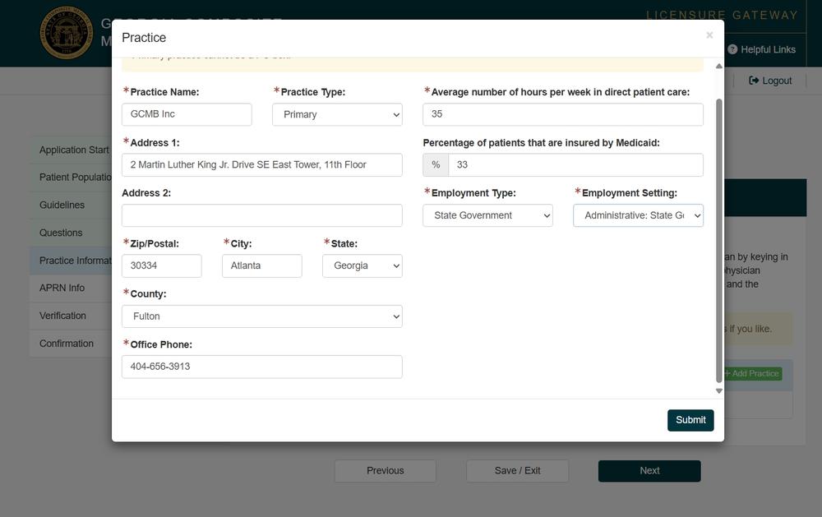Focus the empty Address 2 field
This screenshot has height=517, width=822.
pyautogui.click(x=261, y=215)
